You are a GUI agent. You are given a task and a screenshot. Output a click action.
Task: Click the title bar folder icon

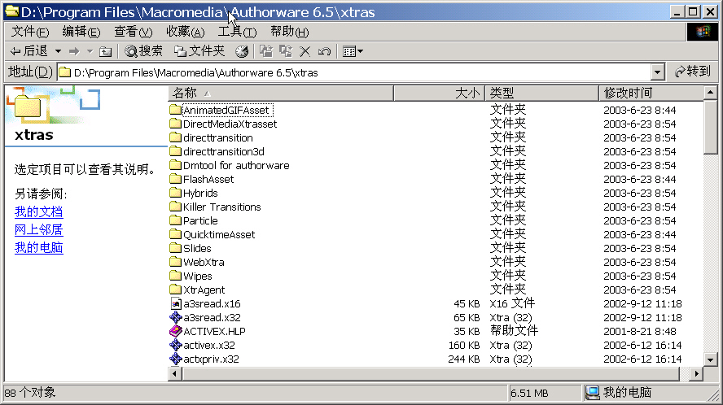point(12,11)
